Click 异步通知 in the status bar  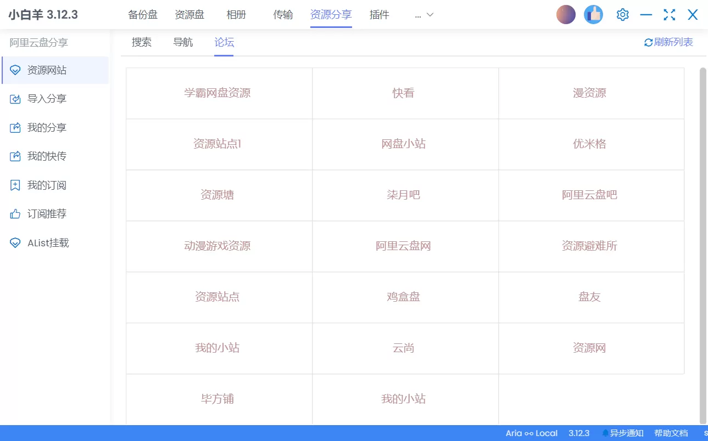(x=627, y=433)
